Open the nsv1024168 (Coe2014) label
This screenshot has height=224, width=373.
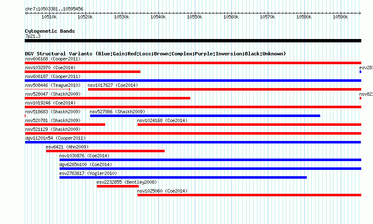(x=162, y=120)
